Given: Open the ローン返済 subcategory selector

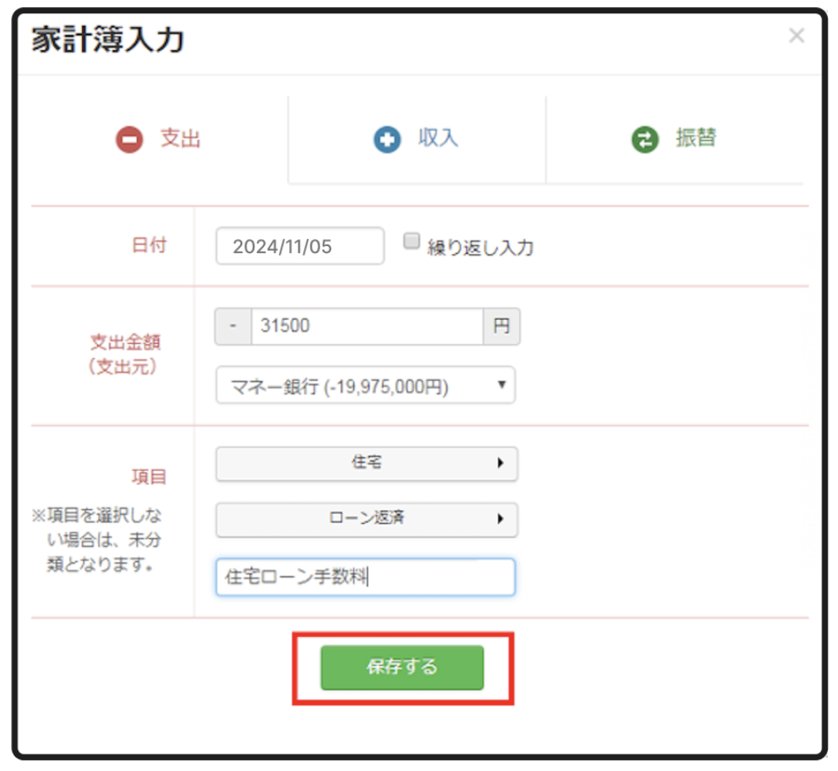Looking at the screenshot, I should tap(367, 519).
